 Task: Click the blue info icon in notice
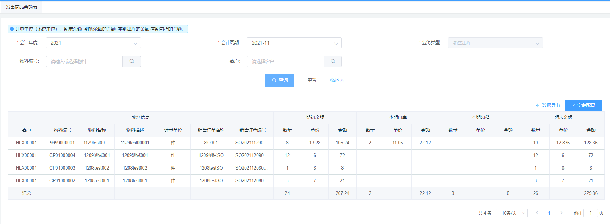point(12,29)
